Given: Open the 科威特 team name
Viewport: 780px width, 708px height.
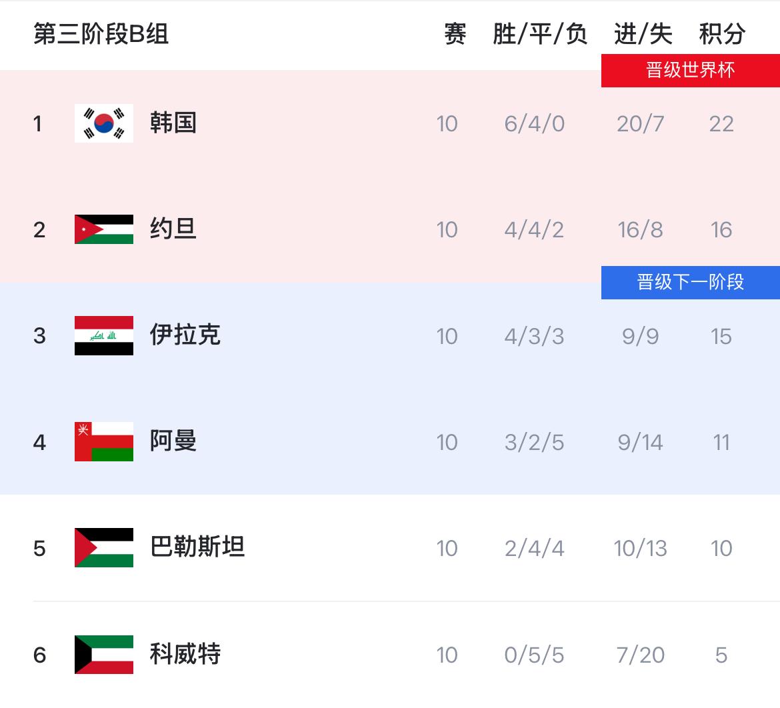Looking at the screenshot, I should [x=185, y=654].
